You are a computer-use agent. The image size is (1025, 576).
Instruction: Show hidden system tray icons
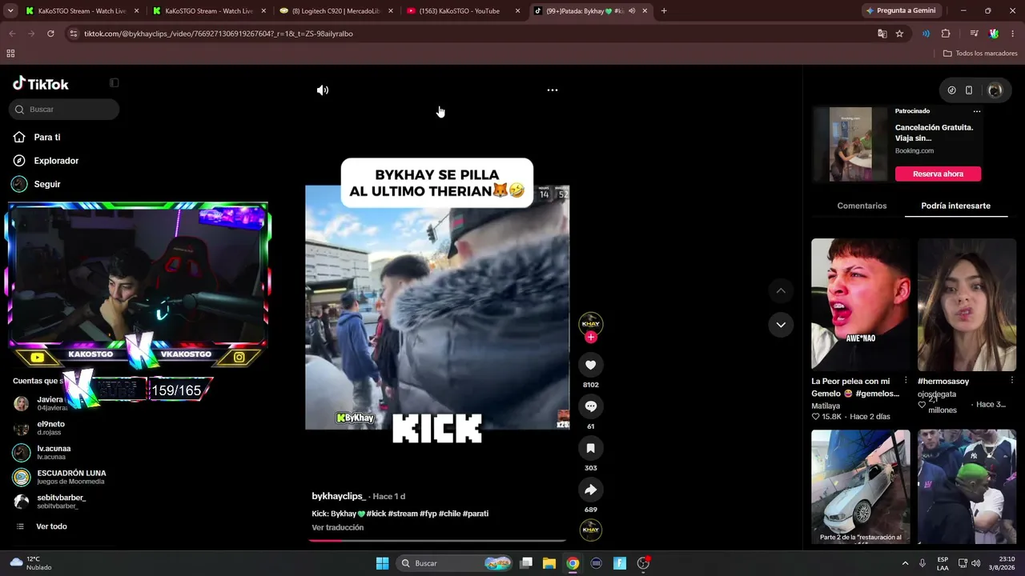(x=905, y=563)
